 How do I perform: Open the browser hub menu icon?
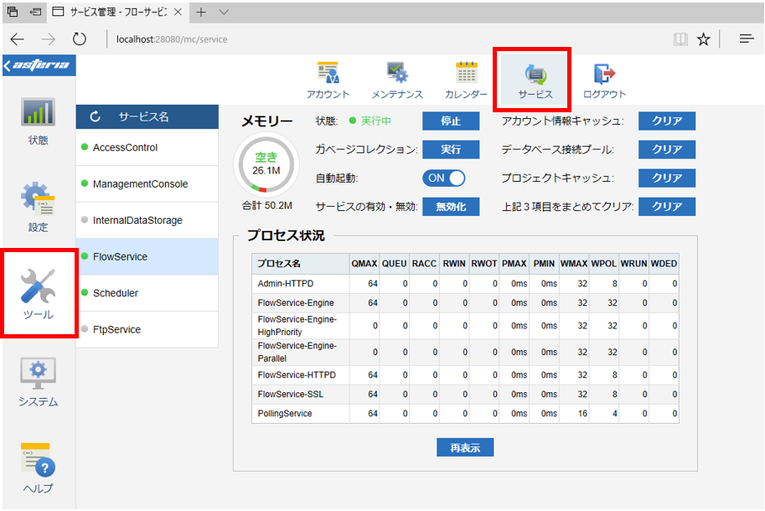[747, 39]
